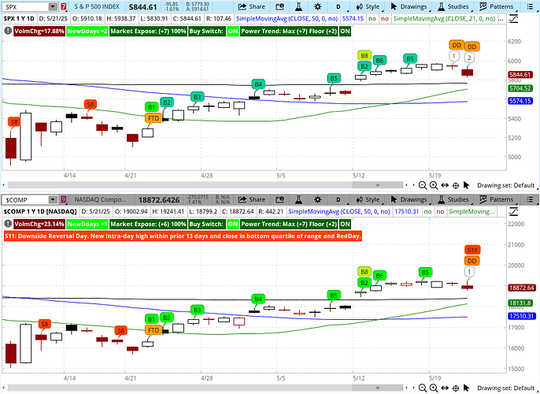
Task: Click the calendar/news icon on the SPX chart toolbar
Action: [280, 6]
